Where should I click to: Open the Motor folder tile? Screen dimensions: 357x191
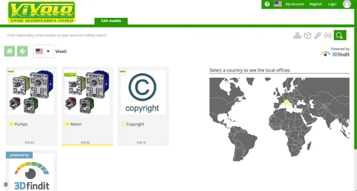pos(87,92)
